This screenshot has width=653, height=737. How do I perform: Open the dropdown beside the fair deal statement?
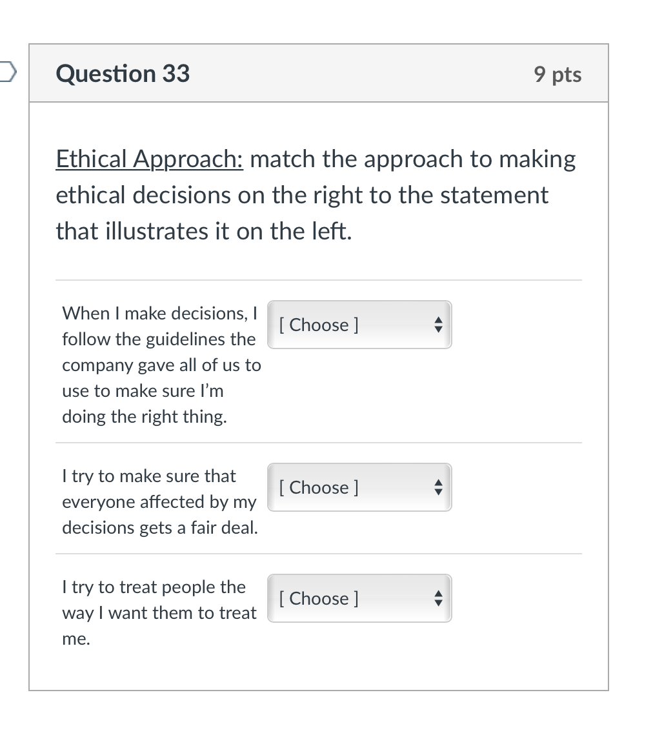pyautogui.click(x=359, y=487)
